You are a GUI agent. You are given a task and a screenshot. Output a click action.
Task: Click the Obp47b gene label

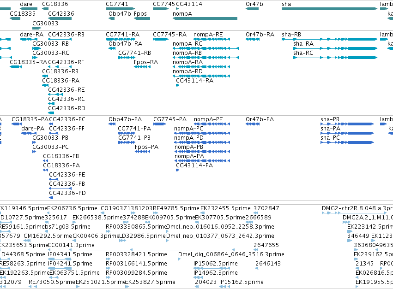(120, 13)
